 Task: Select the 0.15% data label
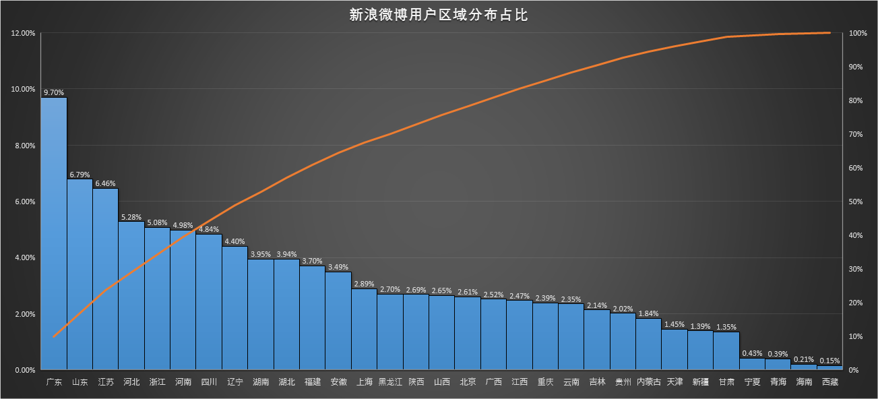(x=830, y=361)
